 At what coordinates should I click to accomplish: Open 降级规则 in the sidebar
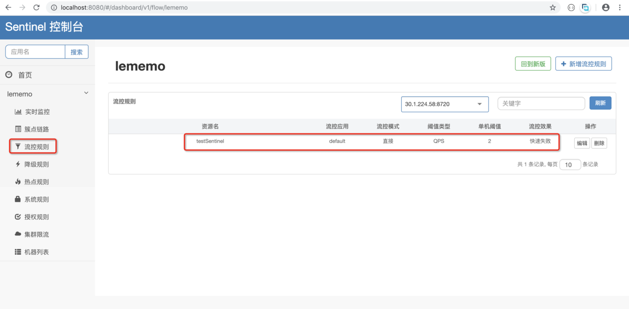(37, 164)
